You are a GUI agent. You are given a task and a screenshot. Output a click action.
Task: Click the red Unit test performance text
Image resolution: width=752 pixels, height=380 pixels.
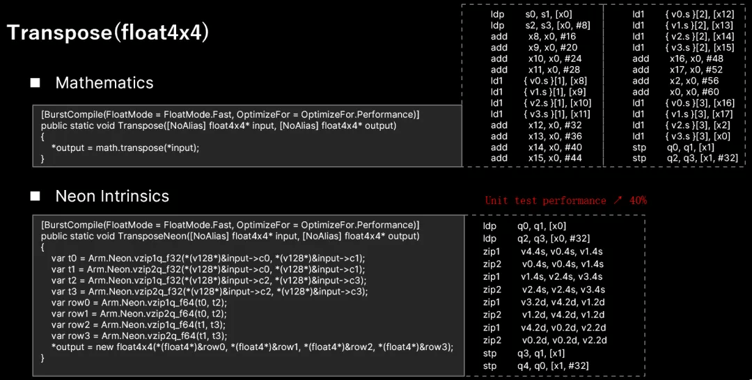(x=545, y=200)
